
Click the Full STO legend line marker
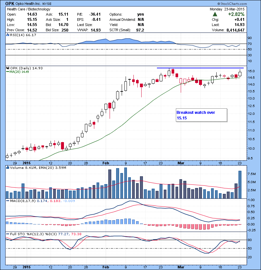tap(8, 234)
